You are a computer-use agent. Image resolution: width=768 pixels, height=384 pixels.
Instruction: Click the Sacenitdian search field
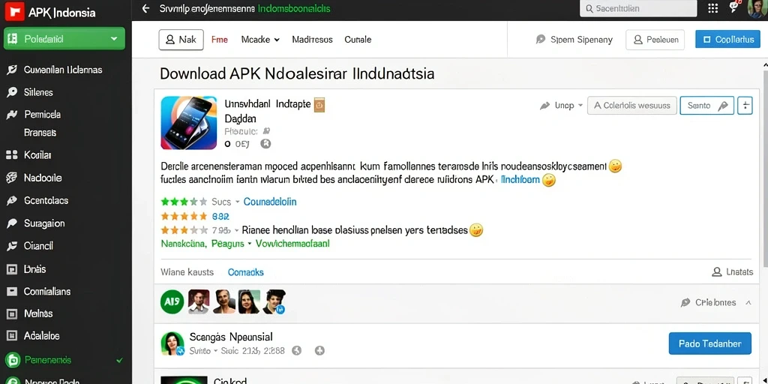tap(638, 8)
